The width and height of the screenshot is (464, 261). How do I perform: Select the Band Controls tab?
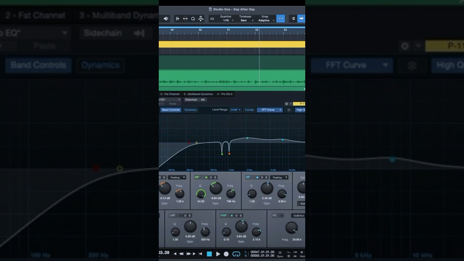[171, 110]
